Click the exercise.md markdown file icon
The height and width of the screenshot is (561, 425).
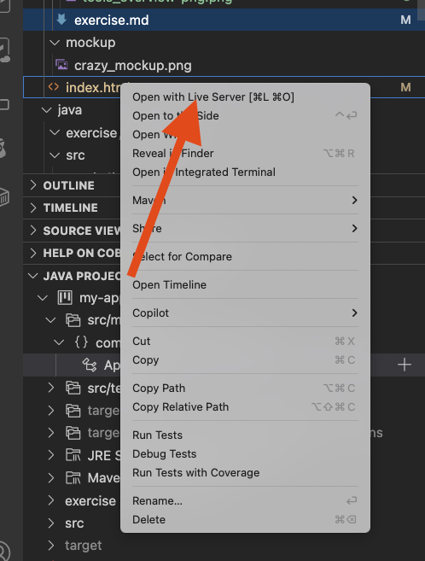[61, 20]
